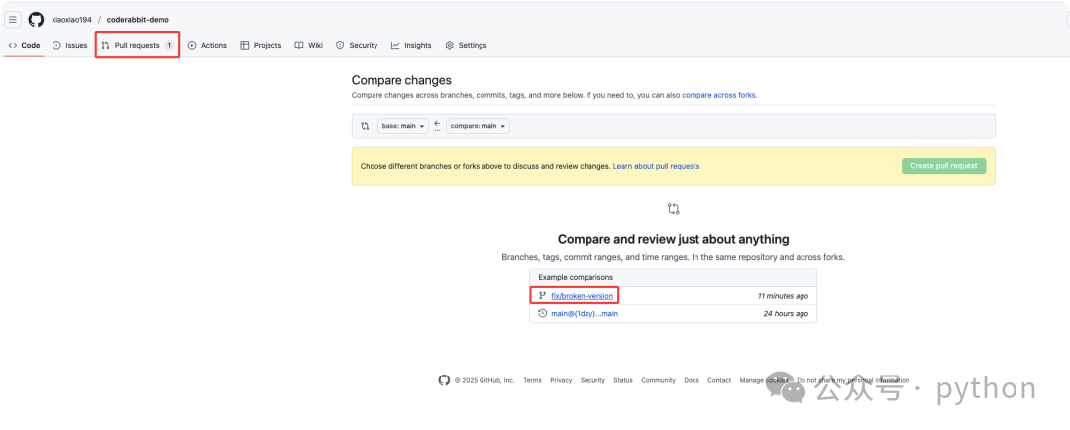Image resolution: width=1070 pixels, height=430 pixels.
Task: Open the Insights tab
Action: 411,45
